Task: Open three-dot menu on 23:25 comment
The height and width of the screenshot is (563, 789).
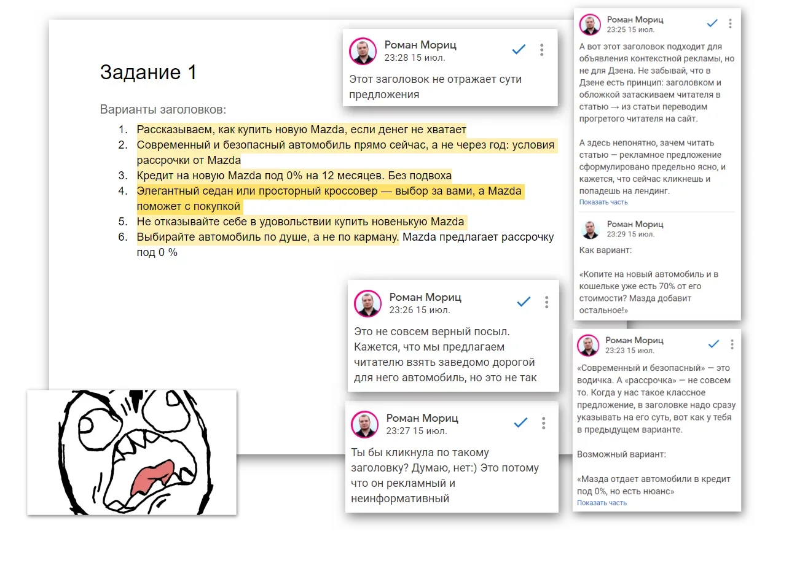Action: point(730,23)
